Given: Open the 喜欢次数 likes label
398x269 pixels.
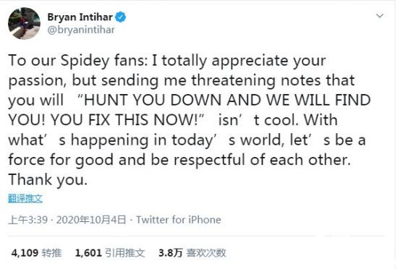Looking at the screenshot, I should (206, 253).
